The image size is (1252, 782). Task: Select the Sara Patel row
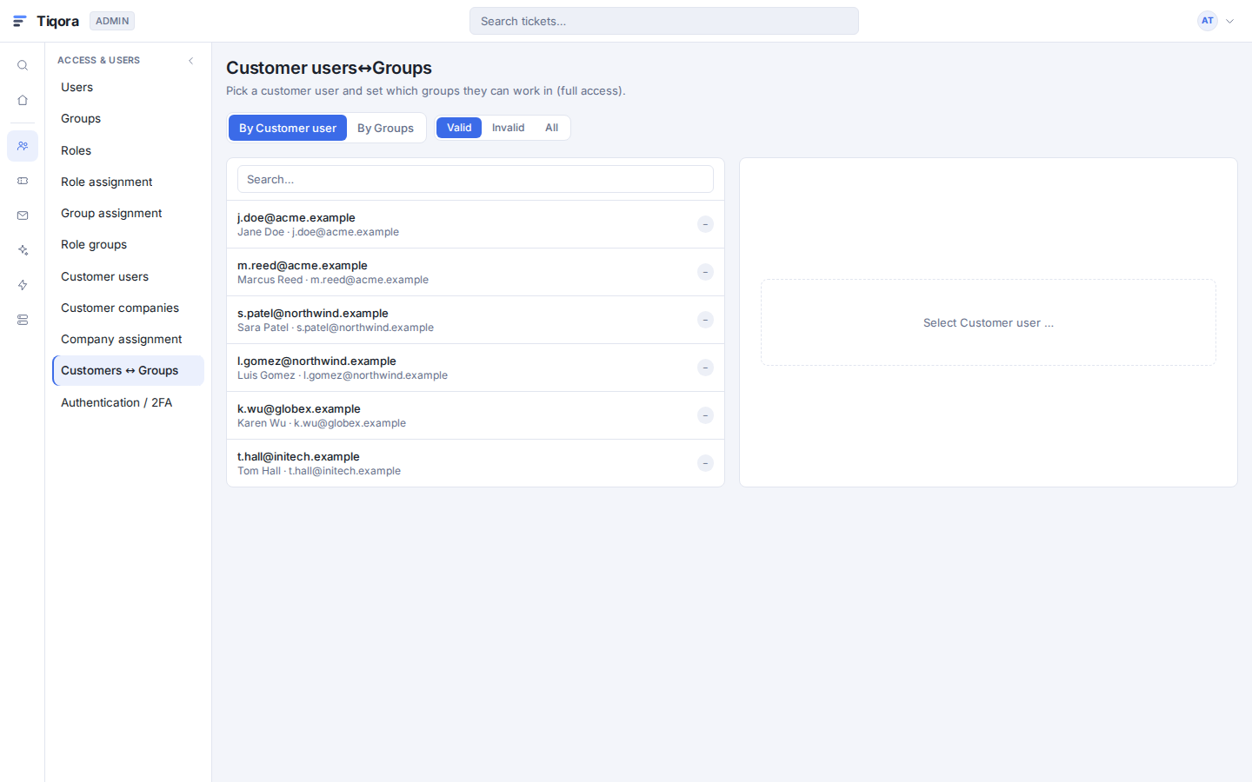point(476,320)
